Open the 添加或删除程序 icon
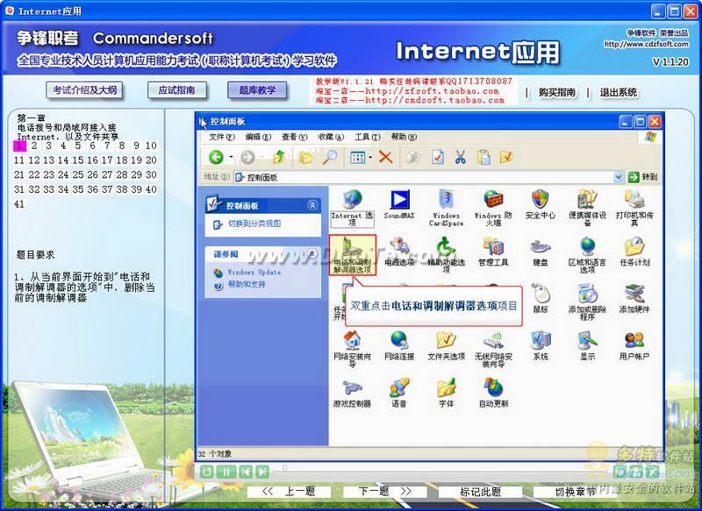This screenshot has height=511, width=702. (587, 302)
